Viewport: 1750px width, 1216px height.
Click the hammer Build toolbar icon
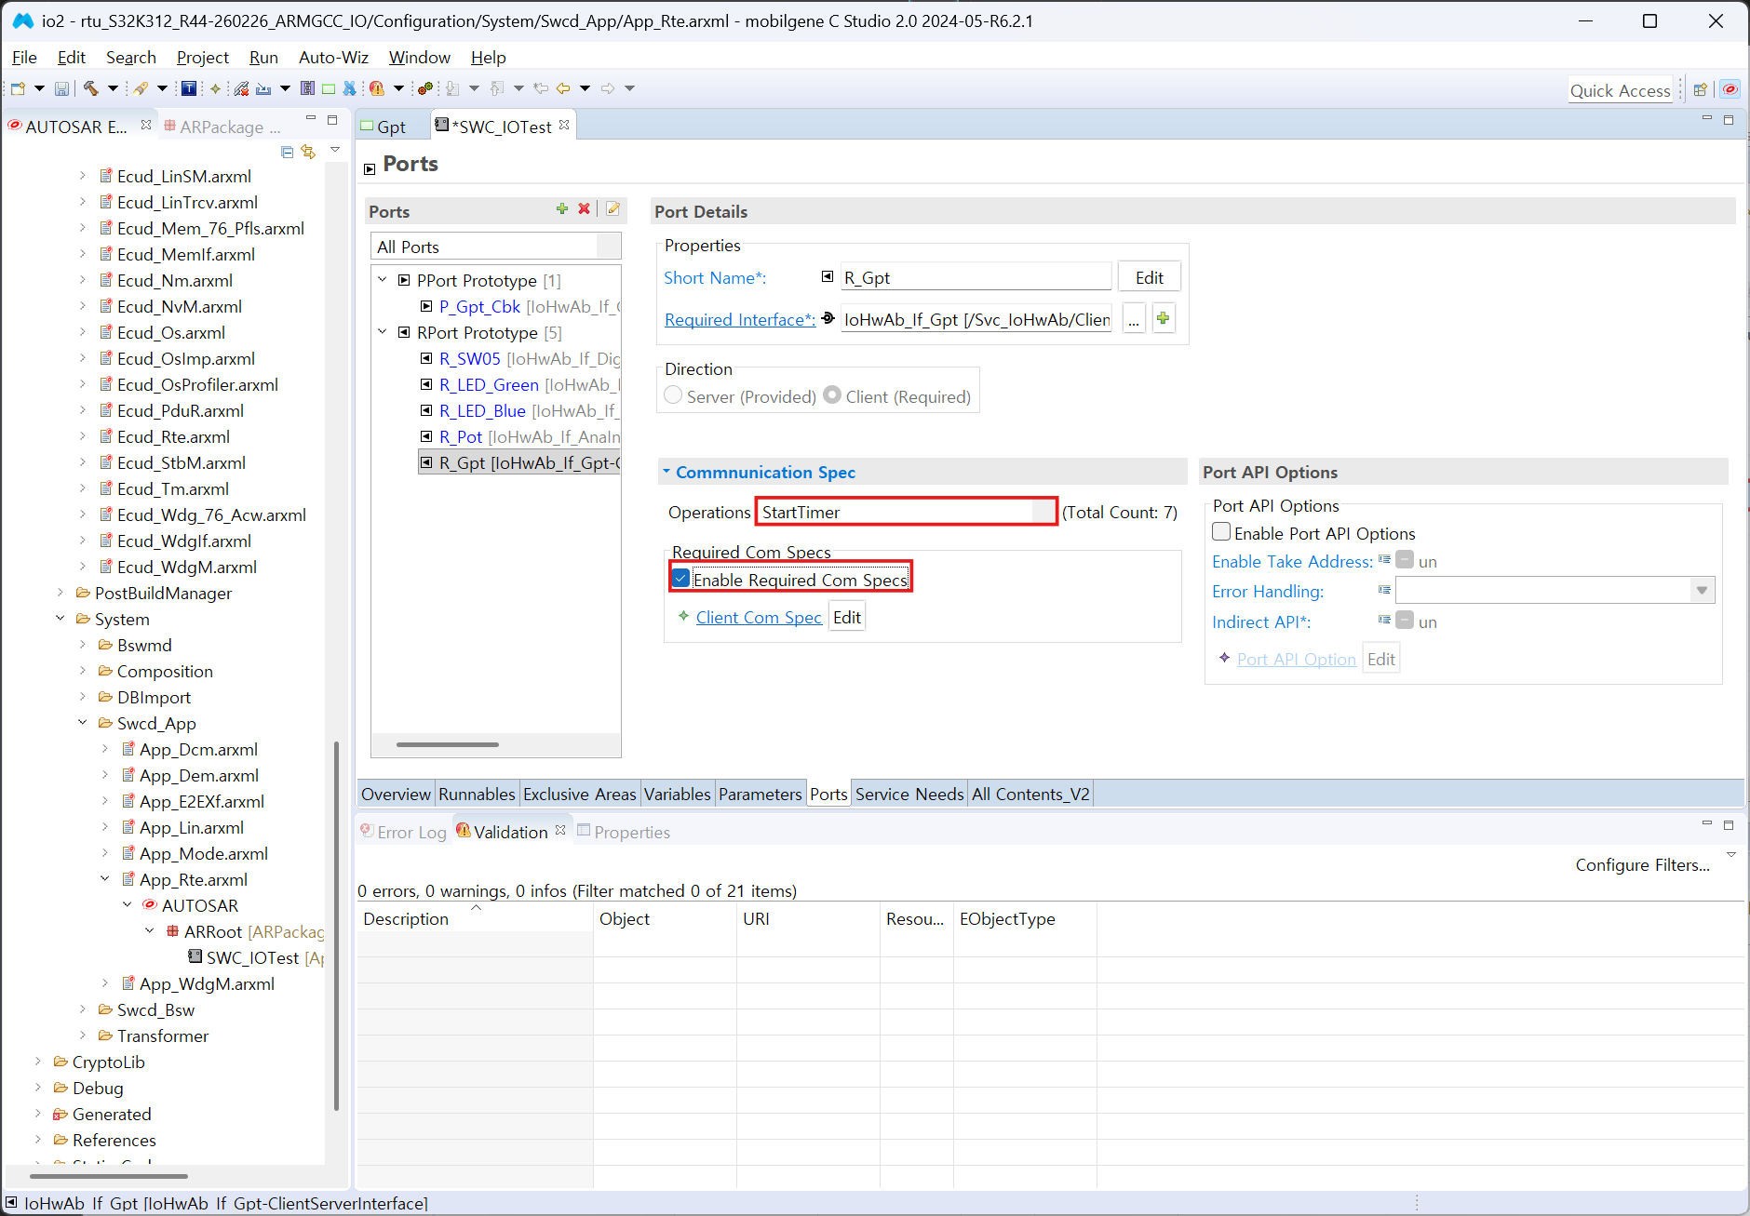click(x=91, y=88)
